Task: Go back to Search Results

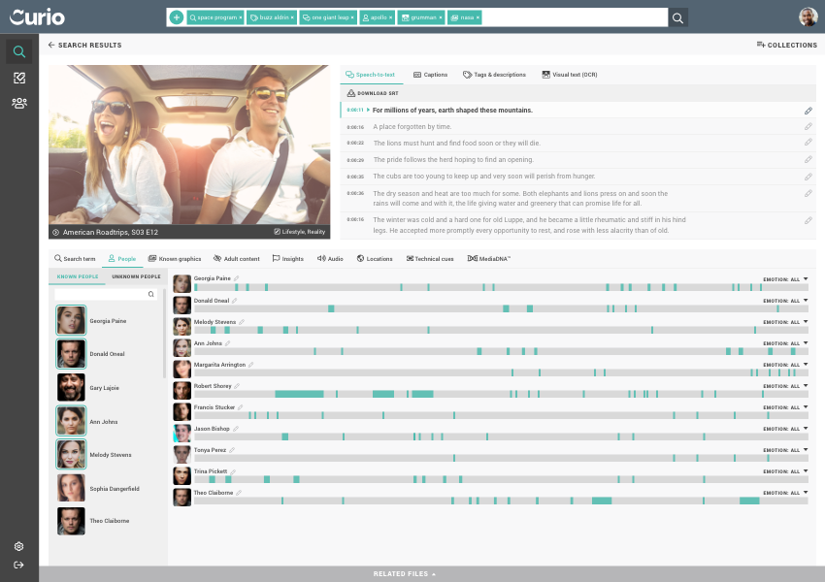Action: [85, 45]
